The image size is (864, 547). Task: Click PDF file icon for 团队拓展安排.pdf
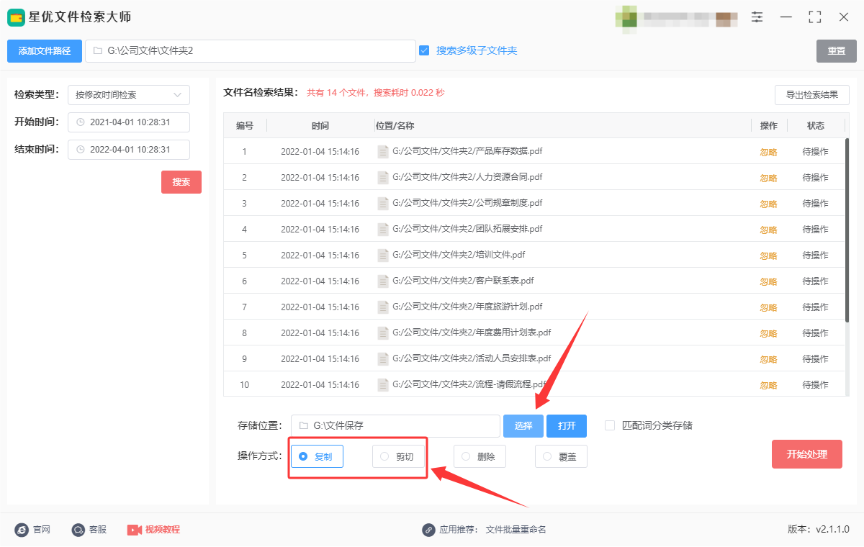(x=383, y=230)
